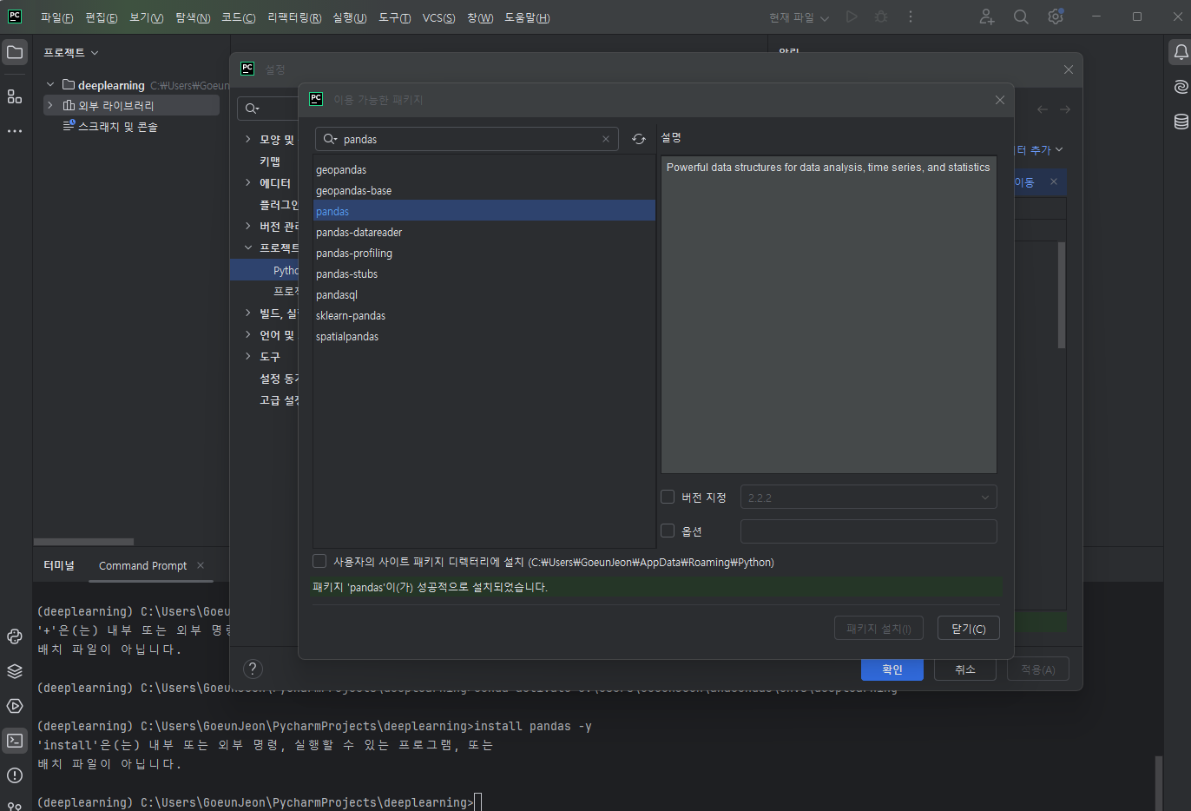Expand the Editor settings category
The width and height of the screenshot is (1191, 811).
248,182
